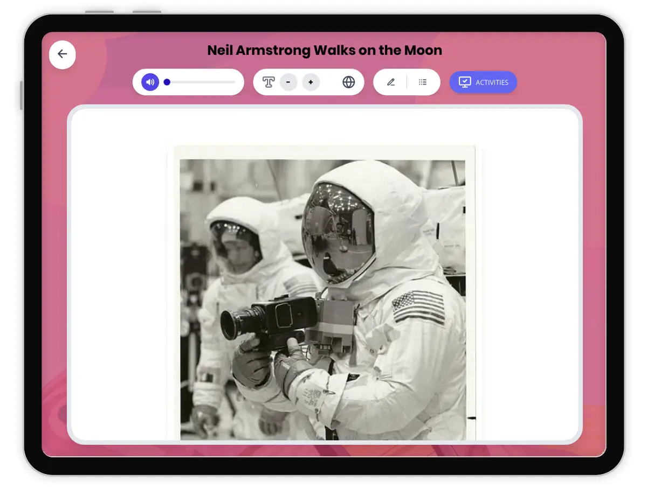Open the Activities button
This screenshot has width=647, height=488.
tap(483, 82)
